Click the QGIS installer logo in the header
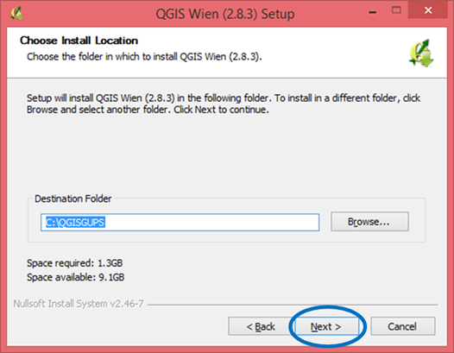The height and width of the screenshot is (353, 454). click(421, 54)
